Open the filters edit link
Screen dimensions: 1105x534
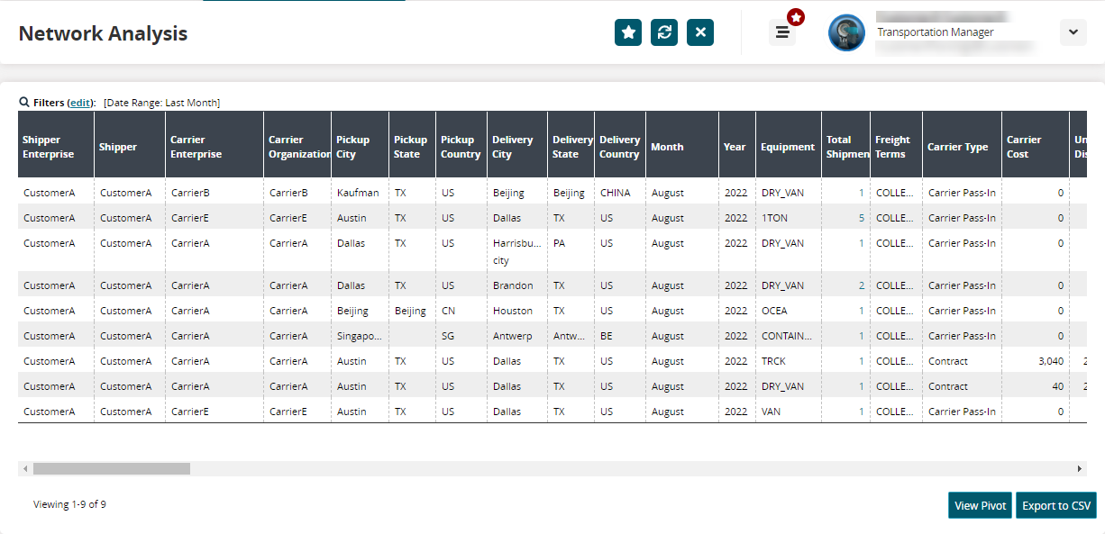tap(81, 103)
